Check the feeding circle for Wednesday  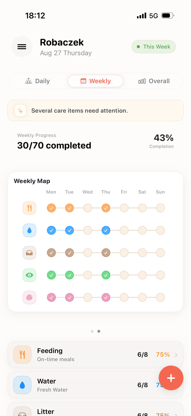[88, 208]
